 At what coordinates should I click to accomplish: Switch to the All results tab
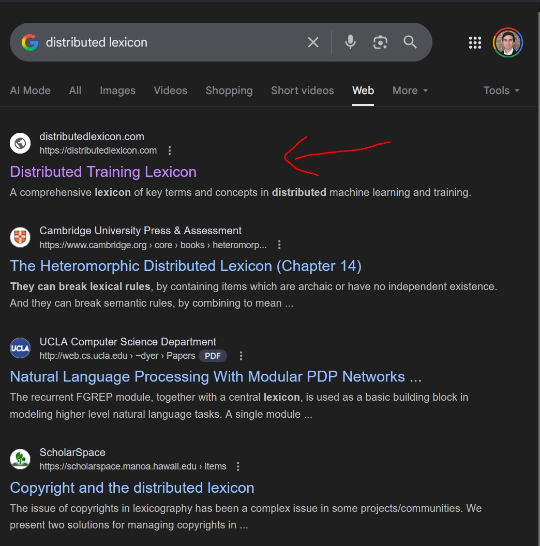pyautogui.click(x=75, y=90)
